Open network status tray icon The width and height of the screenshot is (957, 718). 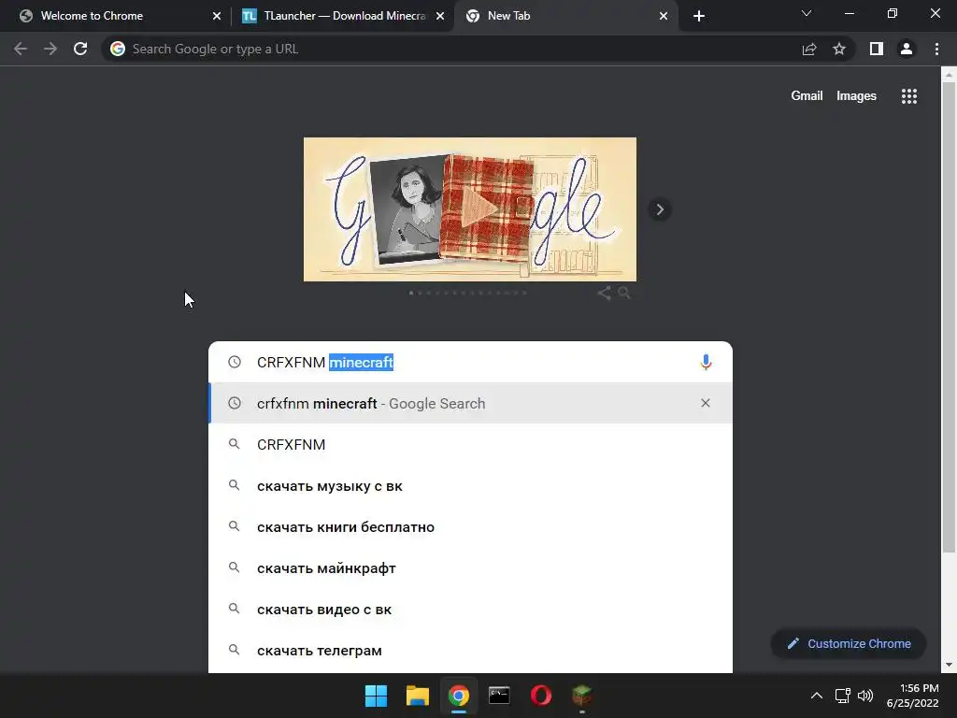tap(842, 696)
